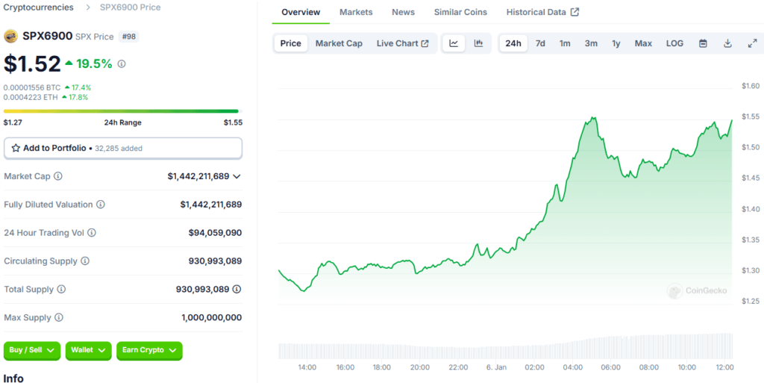Open the Buy / Sell dropdown
Image resolution: width=764 pixels, height=383 pixels.
[32, 350]
